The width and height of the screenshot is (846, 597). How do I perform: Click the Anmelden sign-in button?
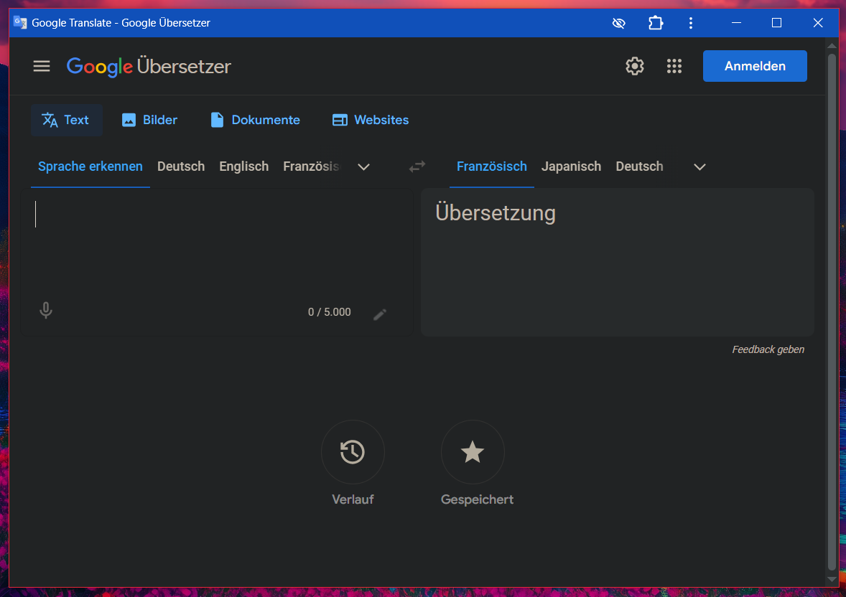[x=755, y=66]
